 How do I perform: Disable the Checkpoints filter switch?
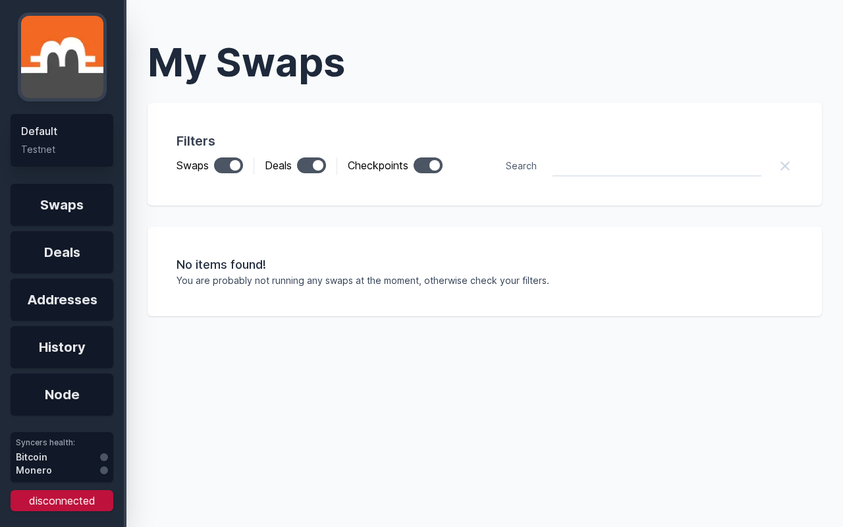pyautogui.click(x=428, y=165)
